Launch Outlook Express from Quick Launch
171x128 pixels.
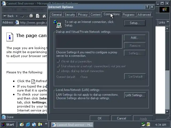(x=34, y=125)
